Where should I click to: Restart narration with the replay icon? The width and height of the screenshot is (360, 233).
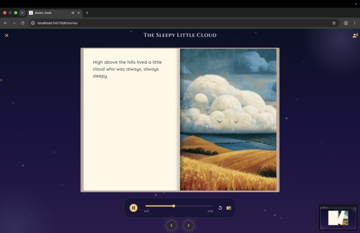click(x=220, y=208)
